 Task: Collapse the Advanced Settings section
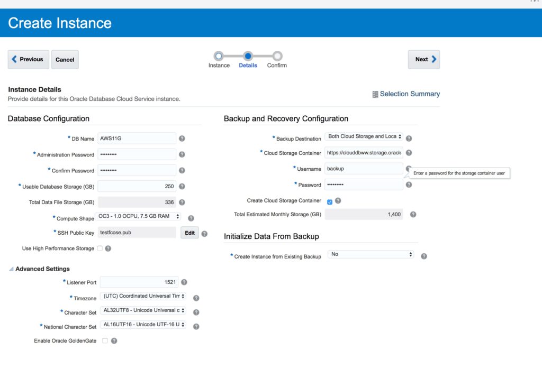click(x=12, y=269)
